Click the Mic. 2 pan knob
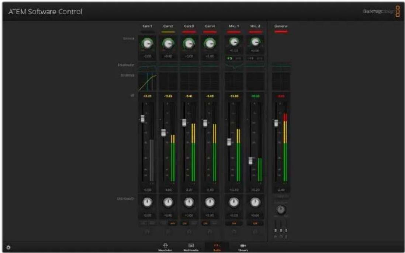 click(x=255, y=203)
